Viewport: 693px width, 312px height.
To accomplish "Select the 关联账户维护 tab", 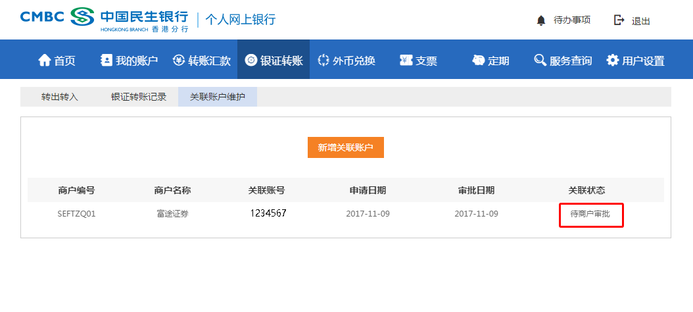I will [218, 97].
